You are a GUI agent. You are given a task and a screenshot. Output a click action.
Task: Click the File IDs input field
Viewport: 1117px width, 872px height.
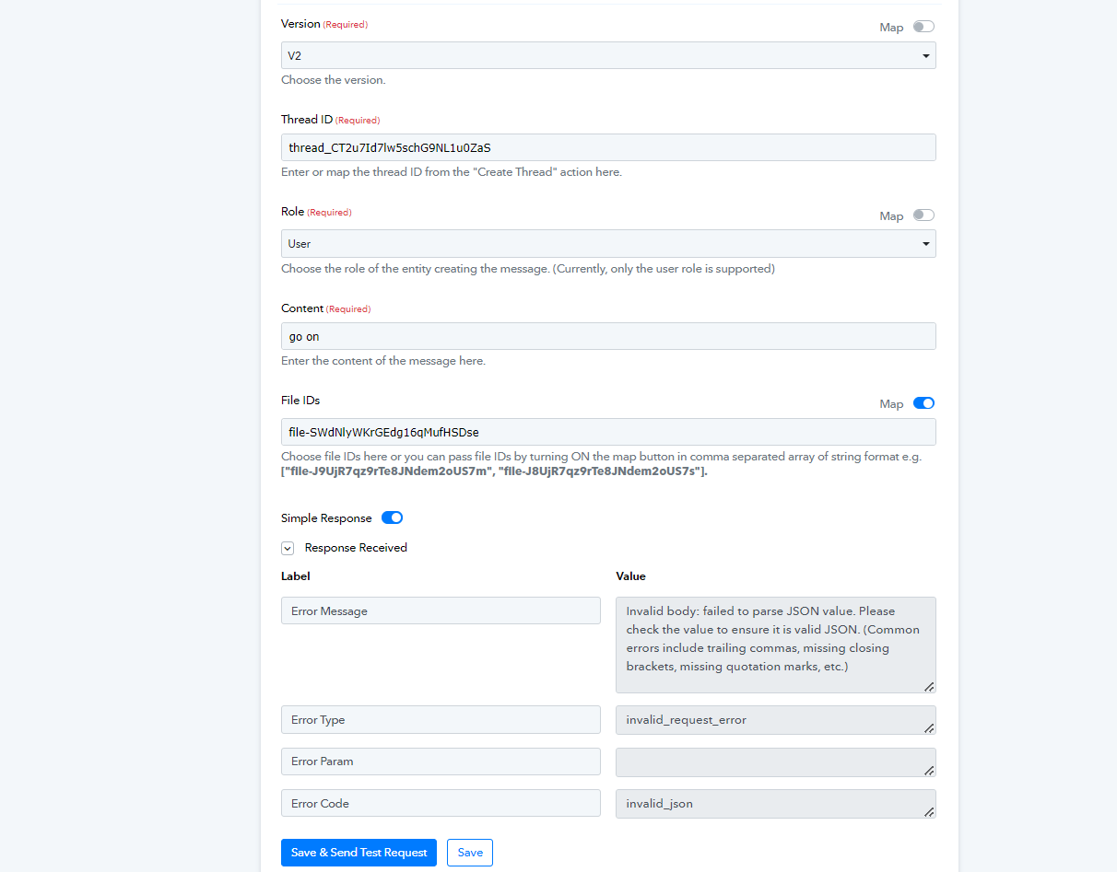click(608, 432)
